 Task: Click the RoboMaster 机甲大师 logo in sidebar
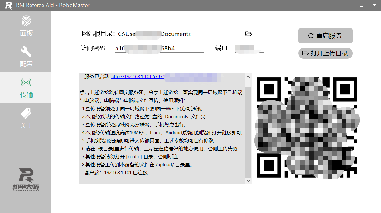point(26,180)
